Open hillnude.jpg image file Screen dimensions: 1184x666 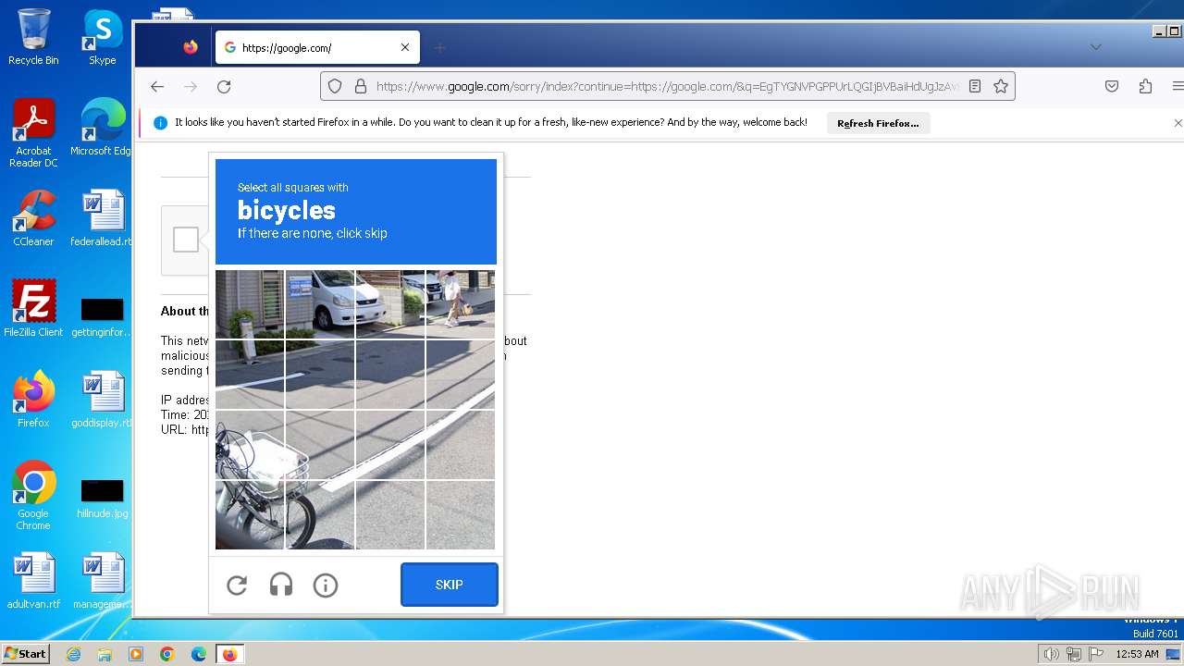pyautogui.click(x=103, y=498)
